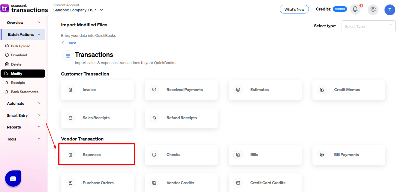Click the notification bell icon
Screen dimensions: 401x192
tap(355, 9)
